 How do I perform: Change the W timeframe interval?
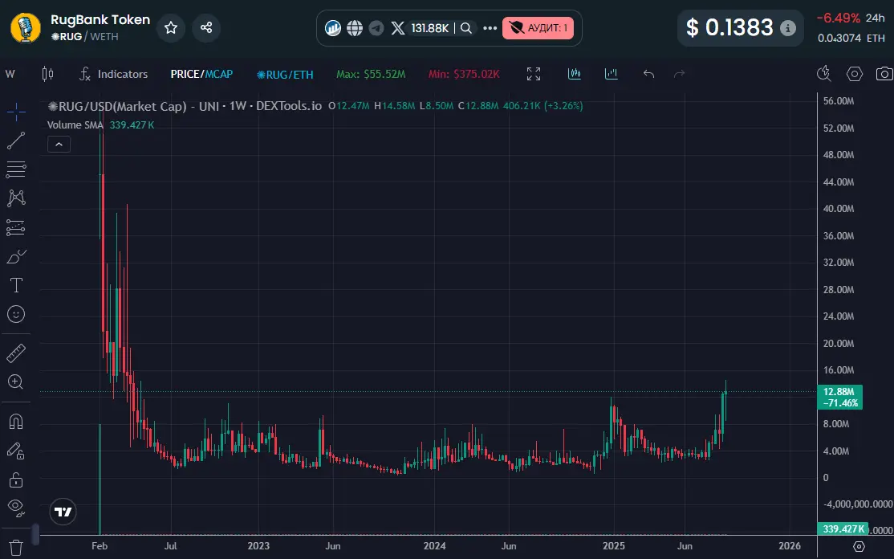pos(10,74)
